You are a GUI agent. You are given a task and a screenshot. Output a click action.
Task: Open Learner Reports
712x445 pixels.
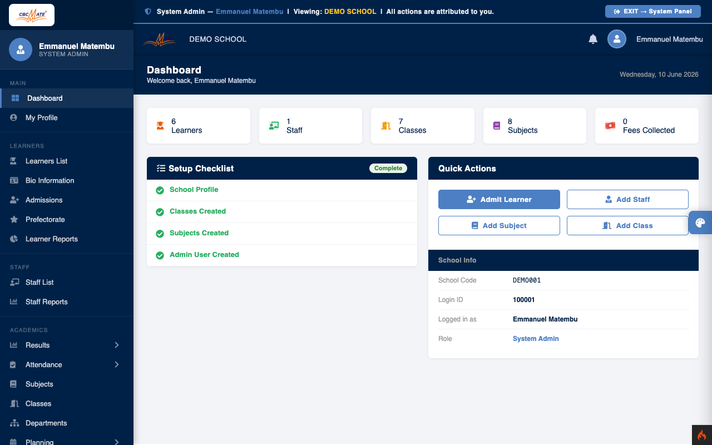pyautogui.click(x=67, y=239)
